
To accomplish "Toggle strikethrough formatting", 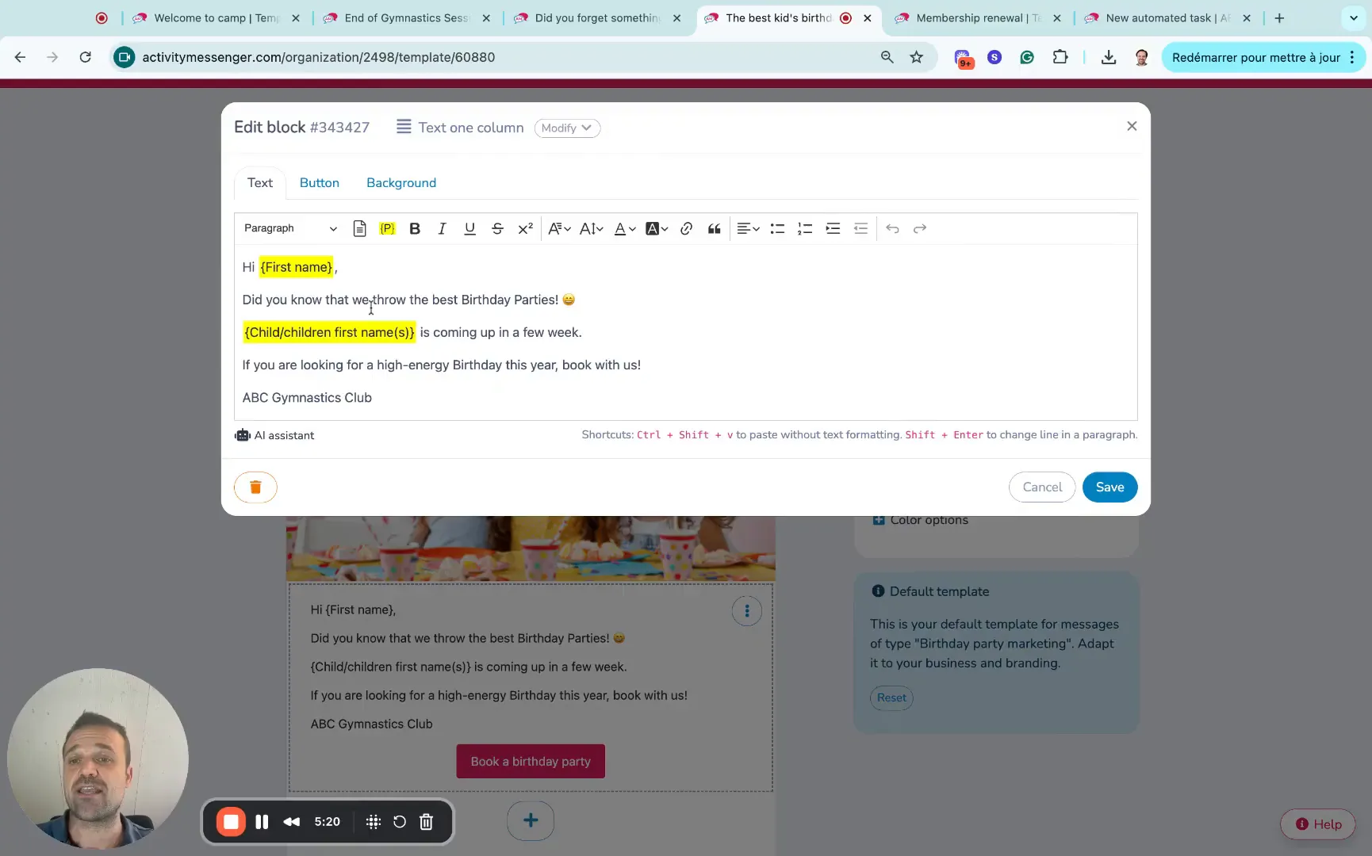I will coord(497,228).
